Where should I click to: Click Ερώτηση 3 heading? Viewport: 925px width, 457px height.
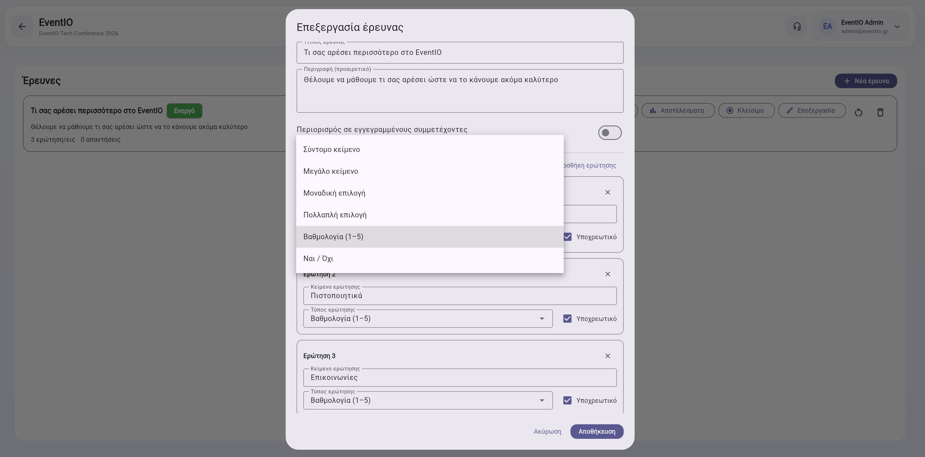(319, 356)
